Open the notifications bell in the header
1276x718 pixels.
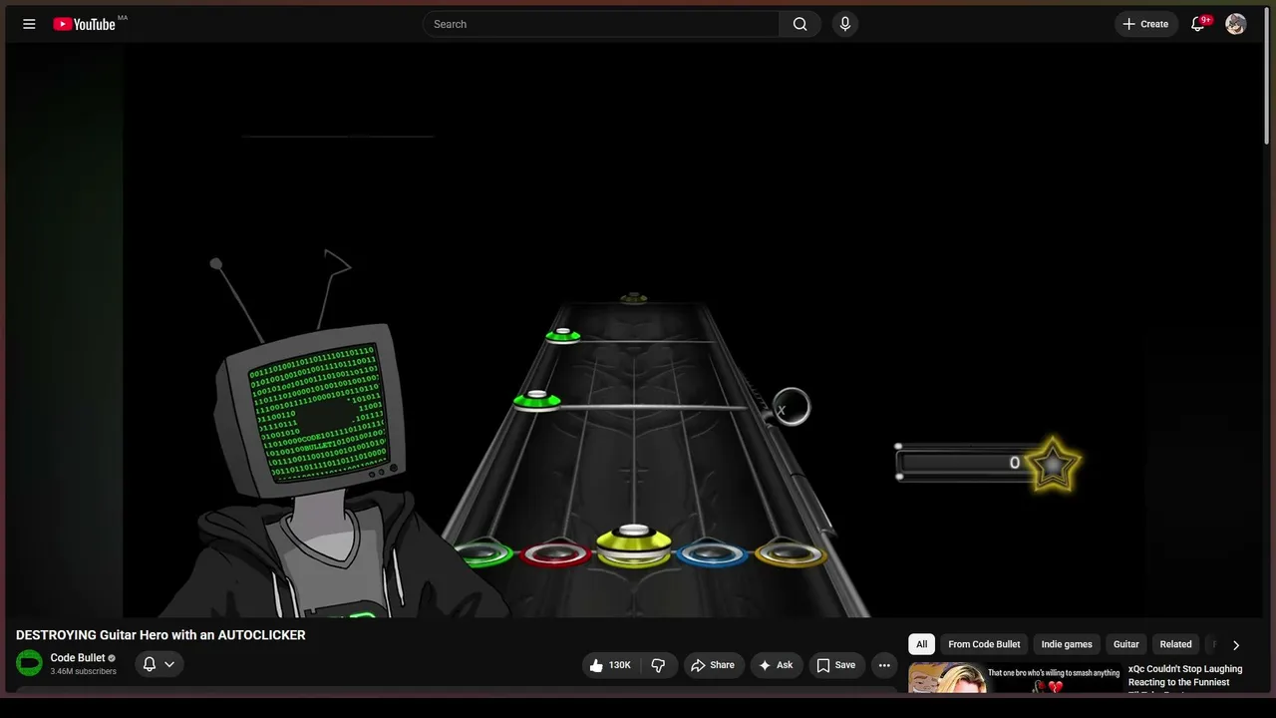click(1198, 24)
